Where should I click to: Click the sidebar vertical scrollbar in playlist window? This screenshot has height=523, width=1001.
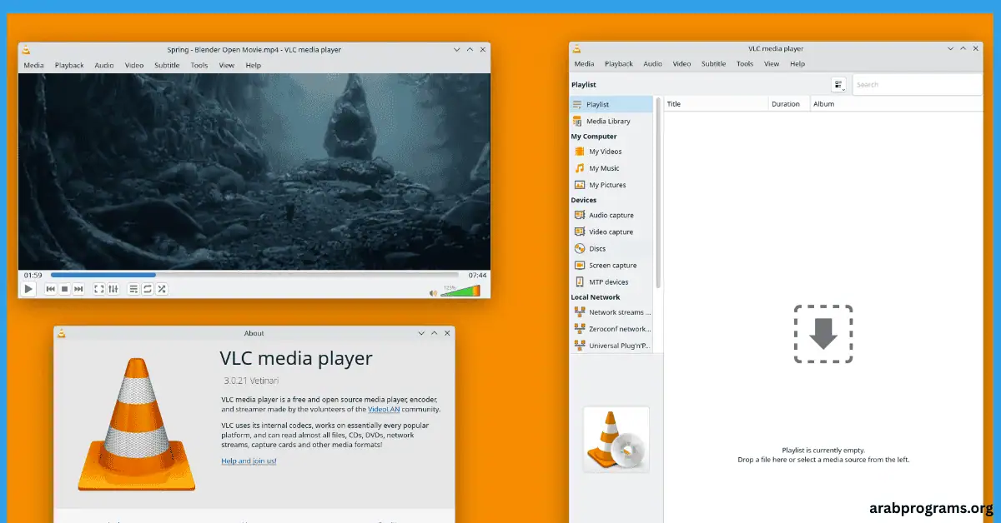click(x=658, y=192)
